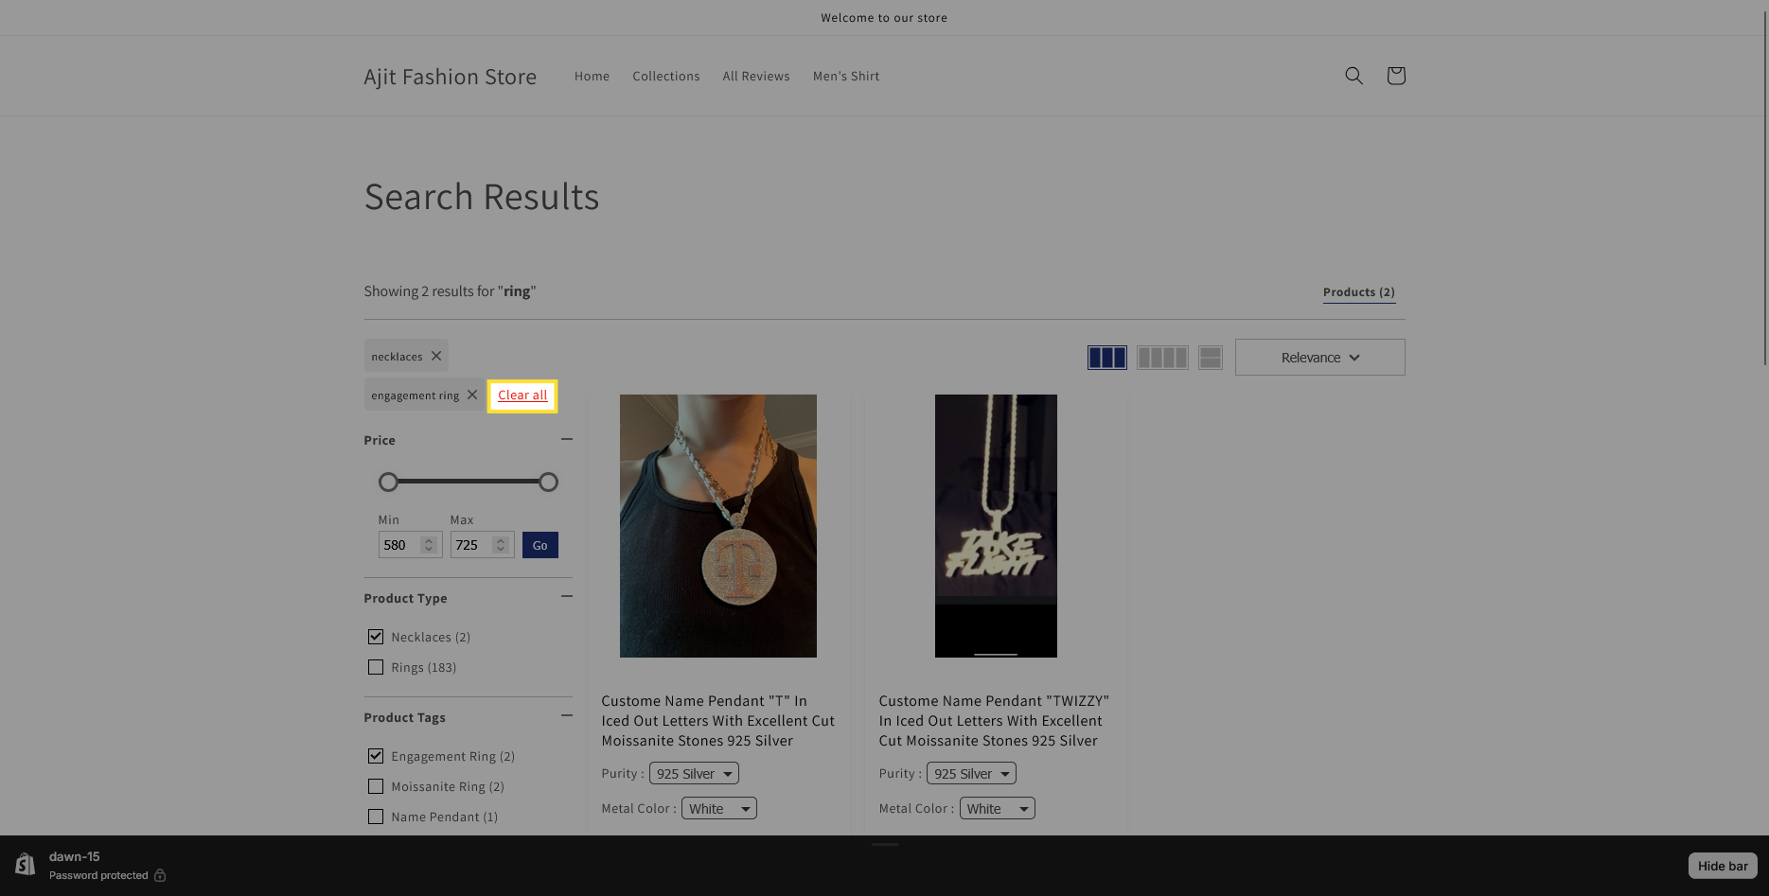Remove the necklaces filter tag

tap(436, 356)
